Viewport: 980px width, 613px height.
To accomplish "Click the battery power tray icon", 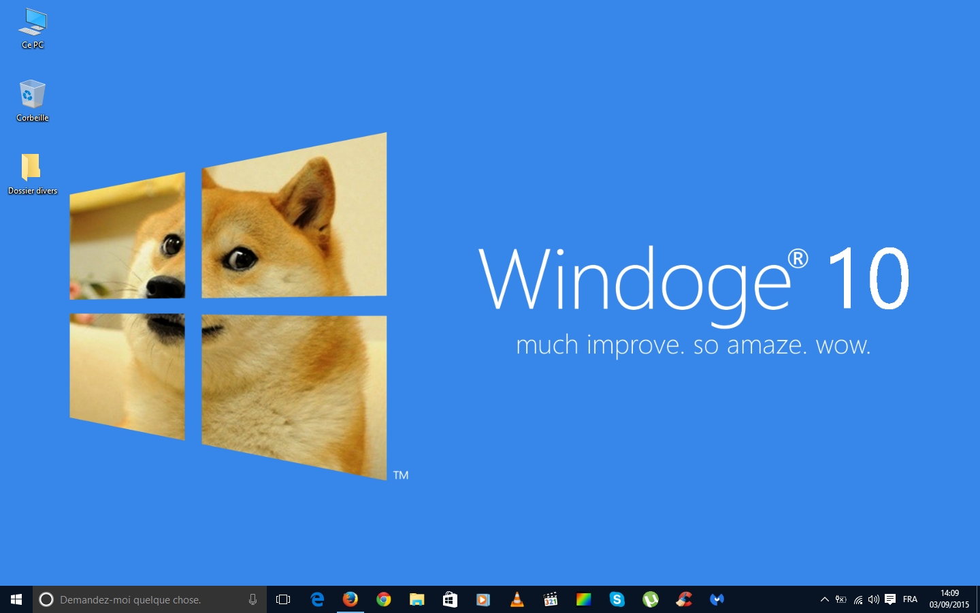I will tap(841, 599).
